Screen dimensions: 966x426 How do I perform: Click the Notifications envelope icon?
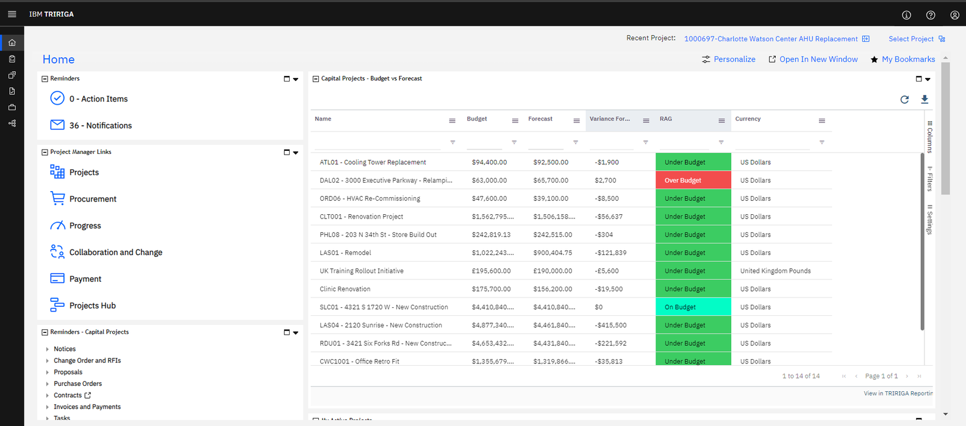point(57,125)
